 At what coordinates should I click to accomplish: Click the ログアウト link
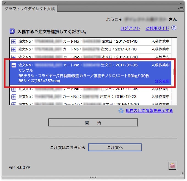(x=130, y=28)
